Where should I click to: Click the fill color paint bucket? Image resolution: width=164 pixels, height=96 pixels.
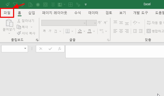click(x=80, y=31)
